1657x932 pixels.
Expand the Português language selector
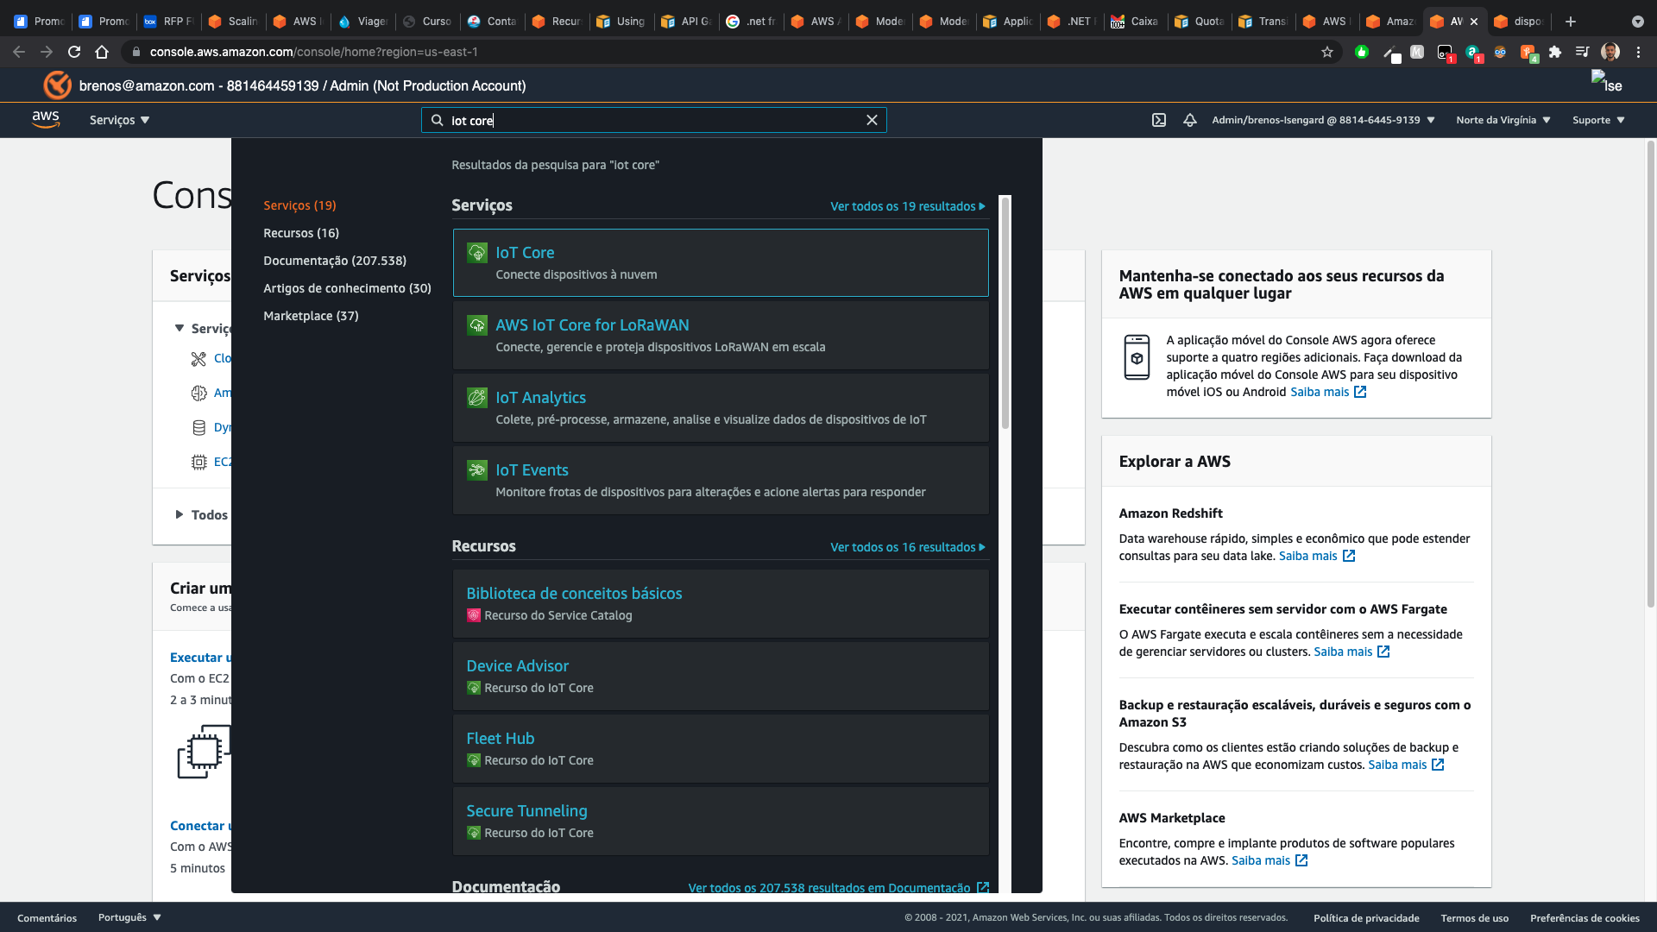point(129,917)
